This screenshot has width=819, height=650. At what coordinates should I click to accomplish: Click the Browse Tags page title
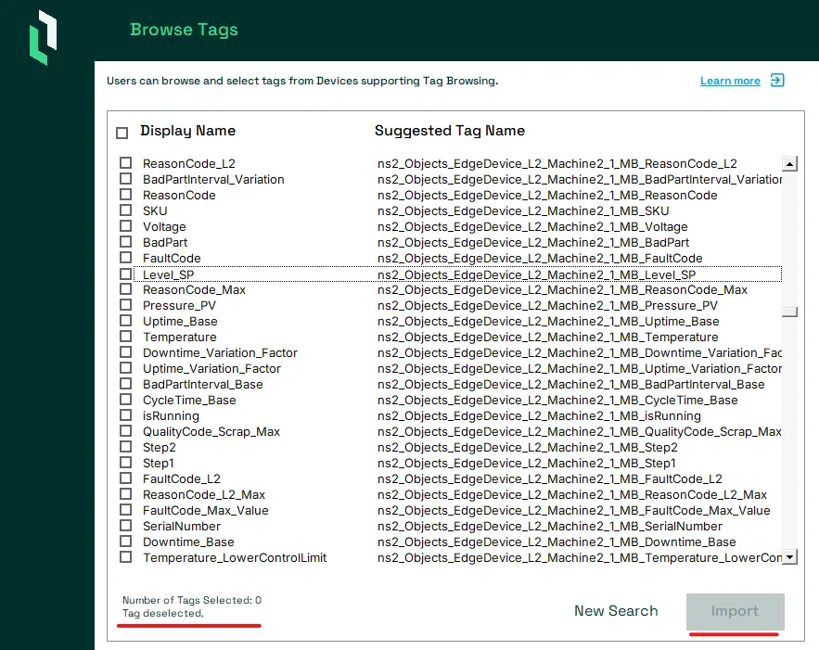184,30
